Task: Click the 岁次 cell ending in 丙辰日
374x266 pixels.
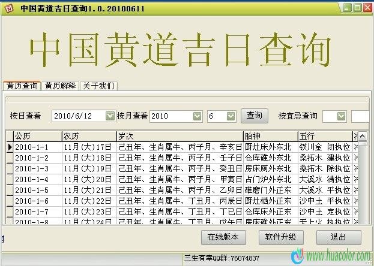Action: [x=180, y=201]
